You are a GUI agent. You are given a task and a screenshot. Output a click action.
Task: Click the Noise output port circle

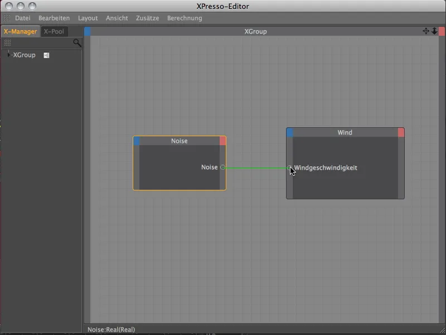[222, 167]
